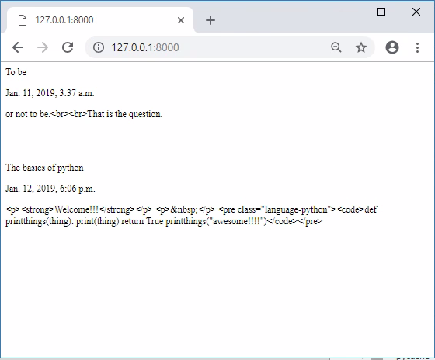Image resolution: width=435 pixels, height=360 pixels.
Task: Click 'The basics of python' title text
Action: point(44,168)
